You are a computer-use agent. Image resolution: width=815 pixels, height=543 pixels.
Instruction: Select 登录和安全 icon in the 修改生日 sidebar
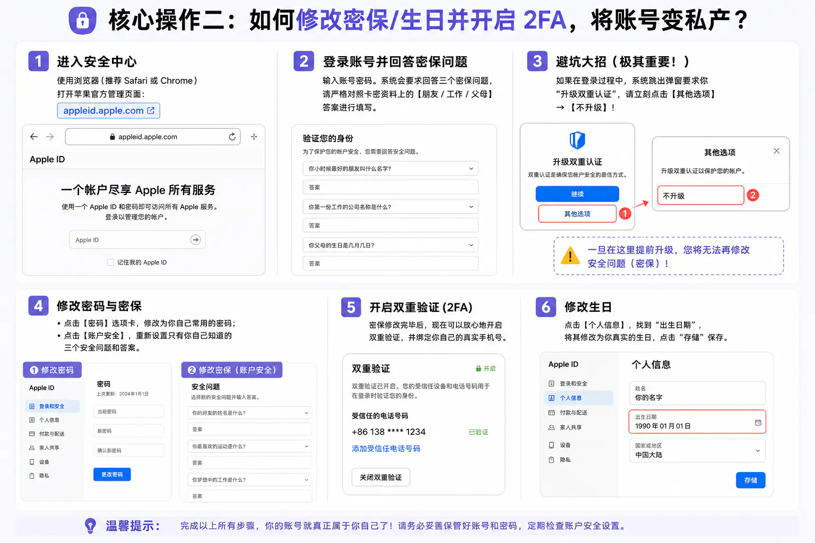tap(551, 383)
